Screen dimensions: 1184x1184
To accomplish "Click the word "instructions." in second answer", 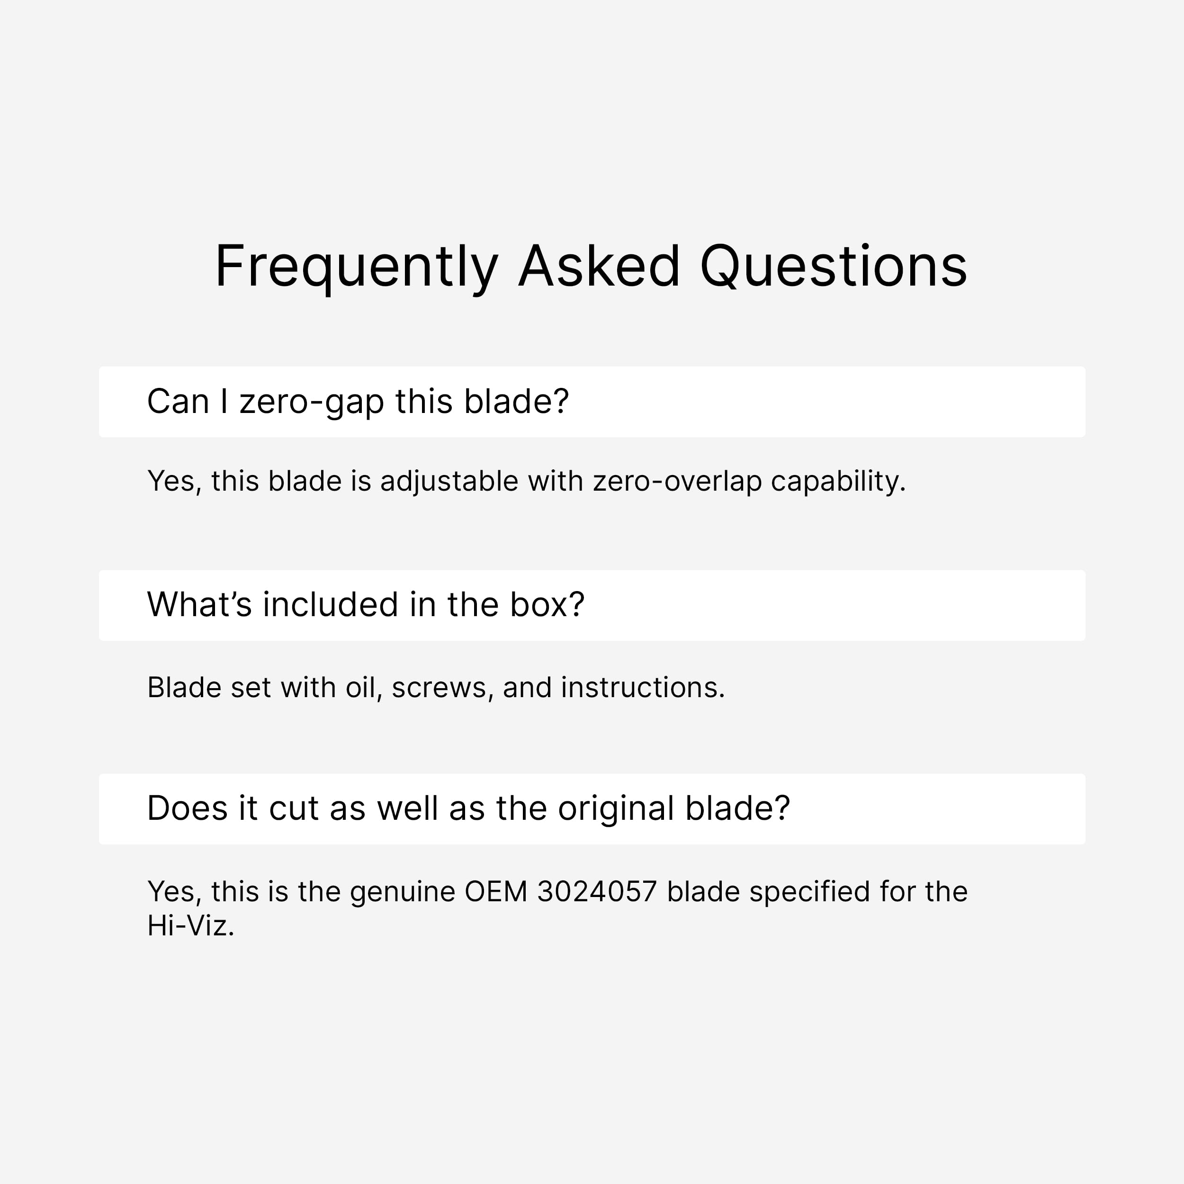I will pos(643,688).
